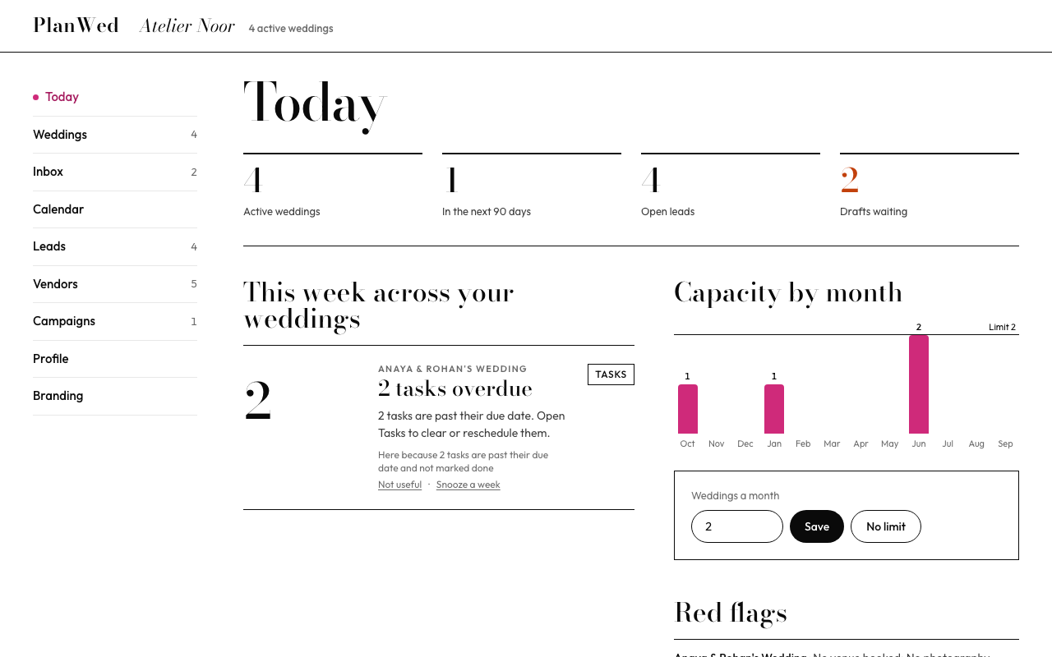Viewport: 1052px width, 657px height.
Task: Click the Red flags heading
Action: pyautogui.click(x=731, y=613)
